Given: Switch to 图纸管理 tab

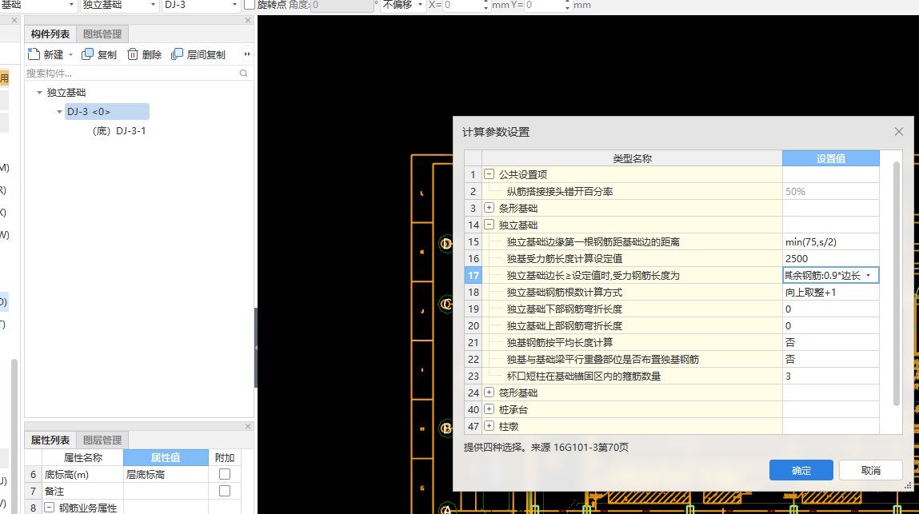Looking at the screenshot, I should [x=102, y=34].
